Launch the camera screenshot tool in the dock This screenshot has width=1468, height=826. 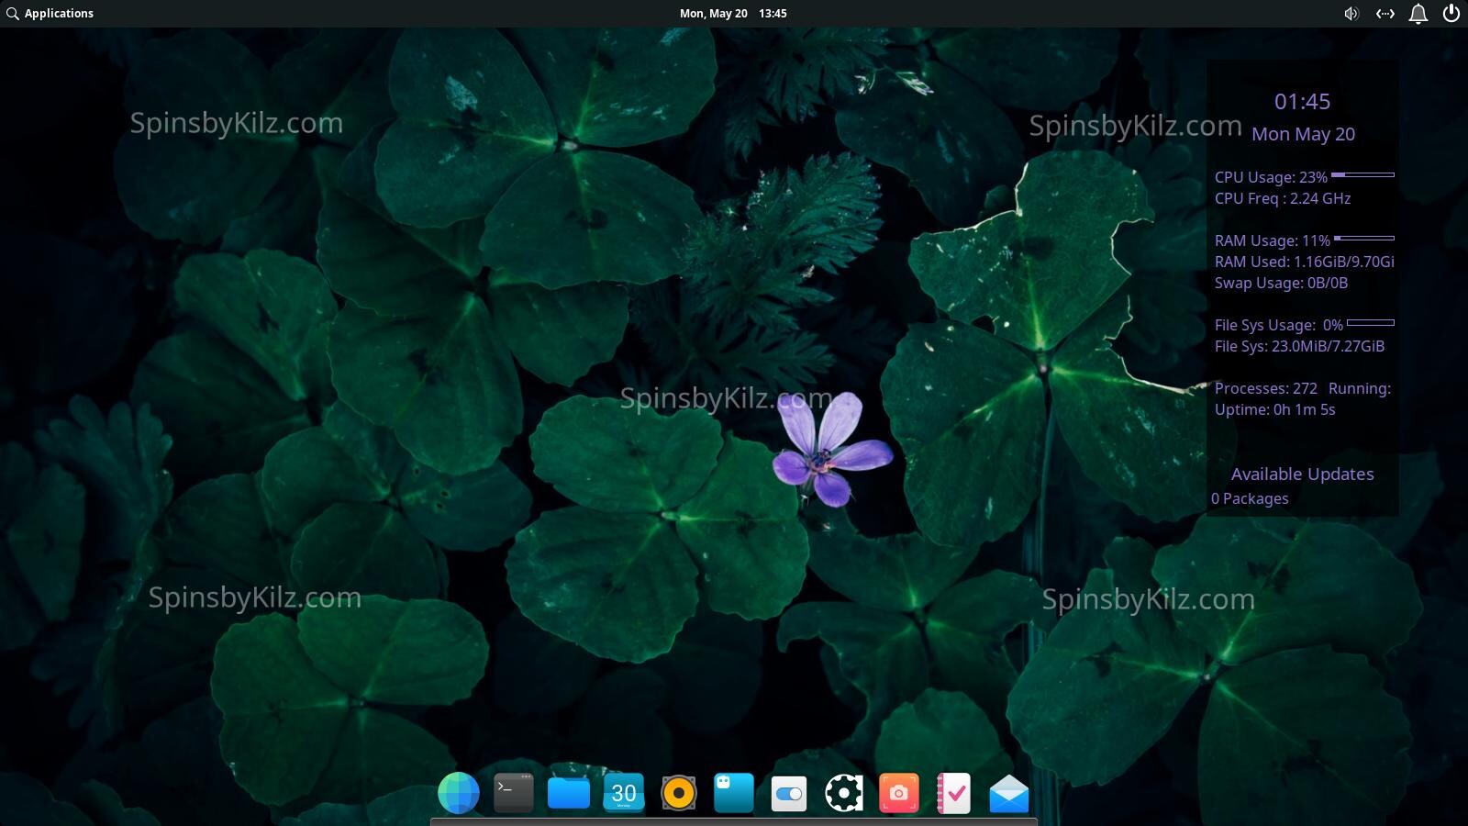(x=898, y=791)
